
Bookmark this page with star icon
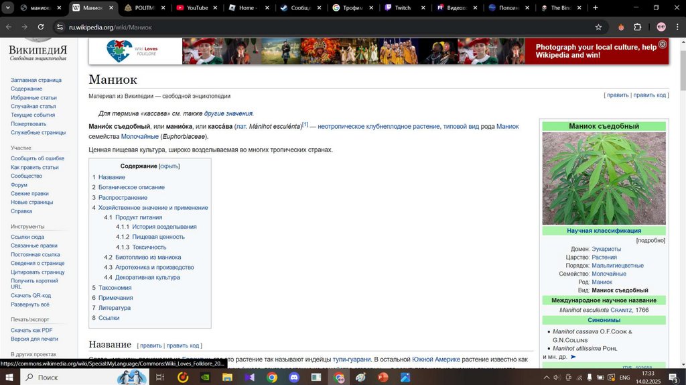(598, 27)
